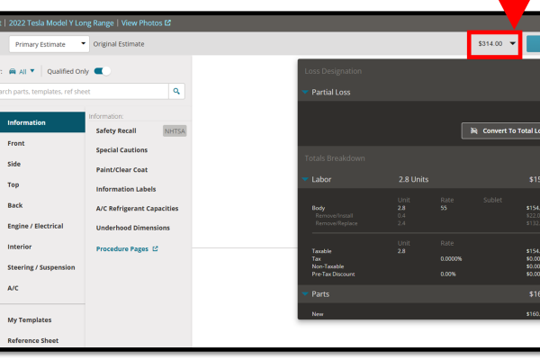Open the $314.00 totals dropdown

point(495,43)
